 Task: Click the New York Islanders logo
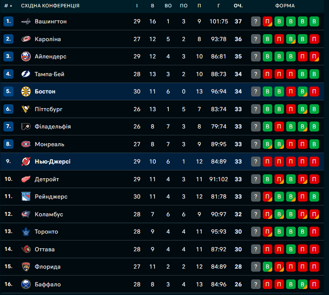(x=26, y=56)
